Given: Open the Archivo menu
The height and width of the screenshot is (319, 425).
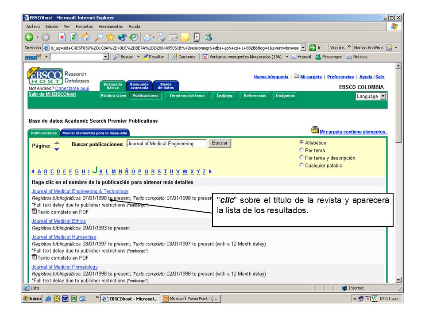Looking at the screenshot, I should click(x=33, y=27).
